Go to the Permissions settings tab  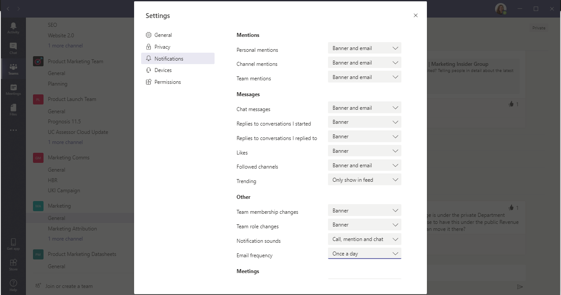168,82
